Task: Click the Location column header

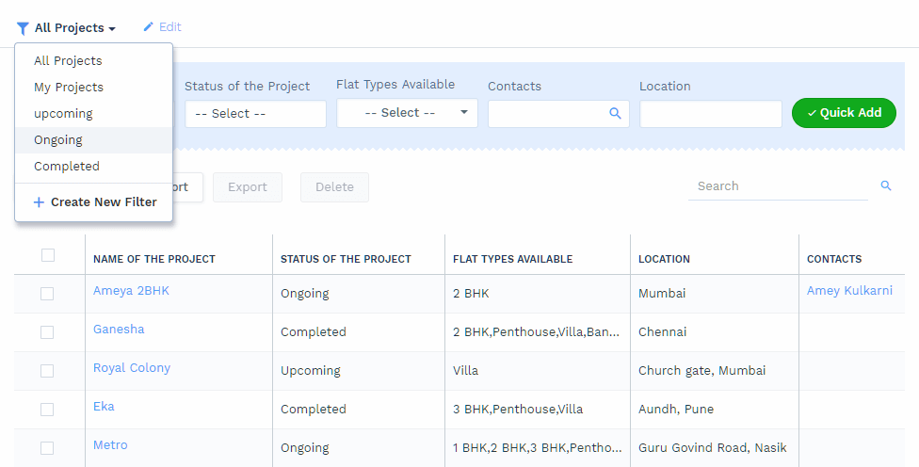Action: [664, 259]
